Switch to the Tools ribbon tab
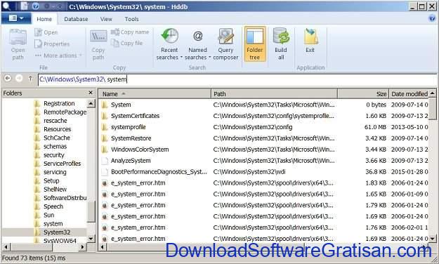Viewport: 439px width, 264px height. pos(131,19)
